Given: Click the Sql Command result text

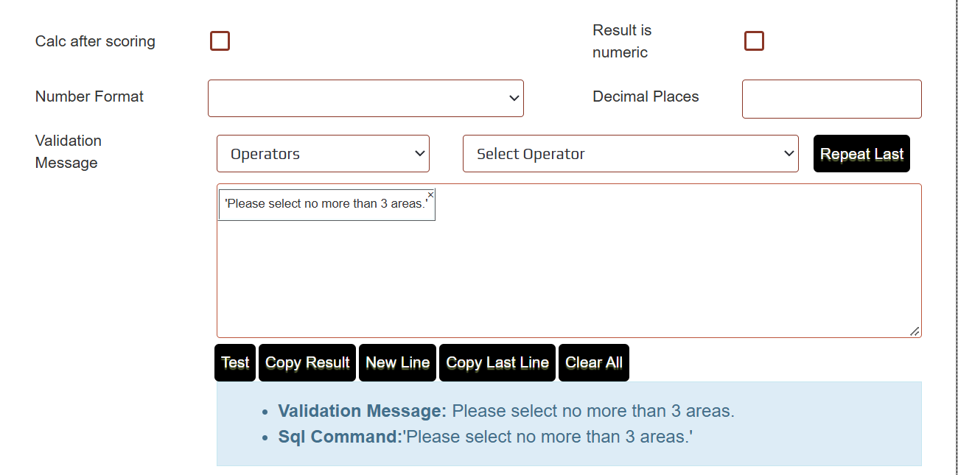Looking at the screenshot, I should click(486, 437).
